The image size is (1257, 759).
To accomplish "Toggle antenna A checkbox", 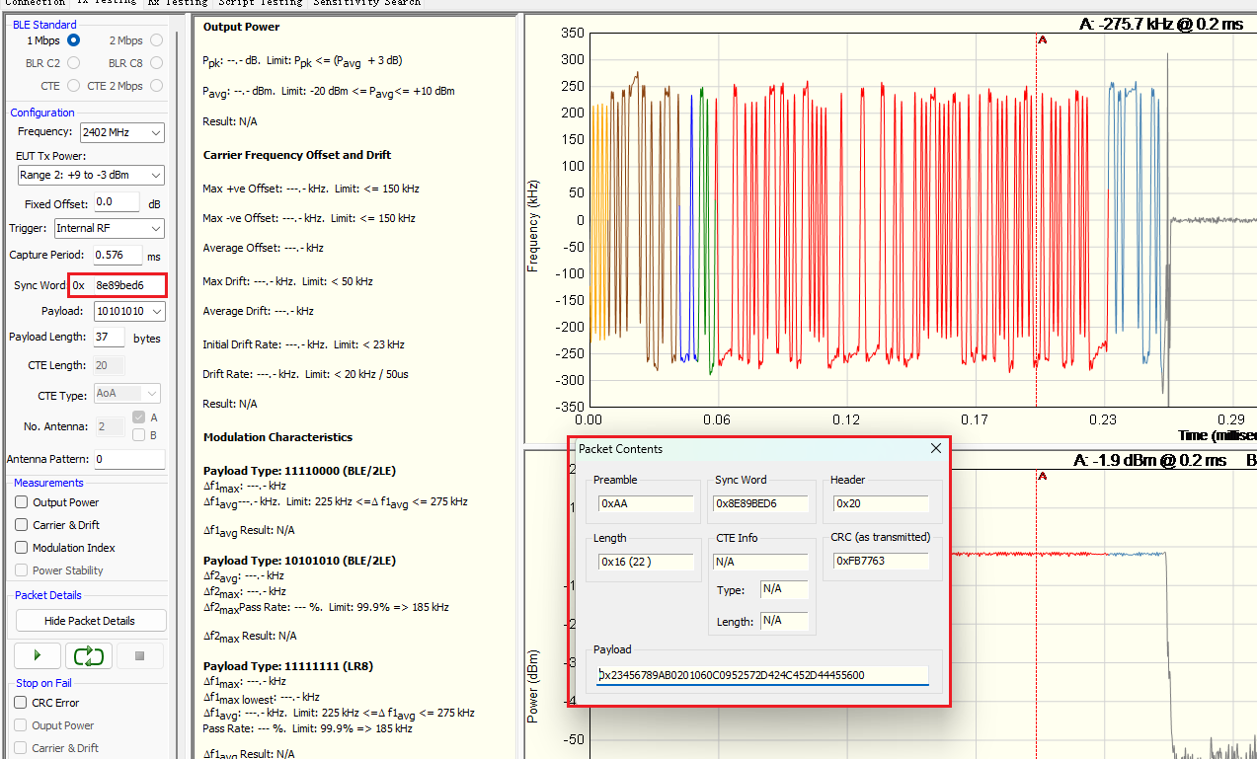I will click(139, 417).
